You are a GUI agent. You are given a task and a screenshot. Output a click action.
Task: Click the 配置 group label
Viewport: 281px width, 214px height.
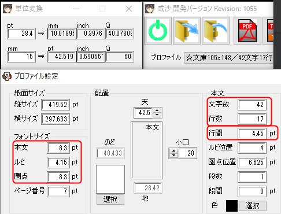[102, 93]
